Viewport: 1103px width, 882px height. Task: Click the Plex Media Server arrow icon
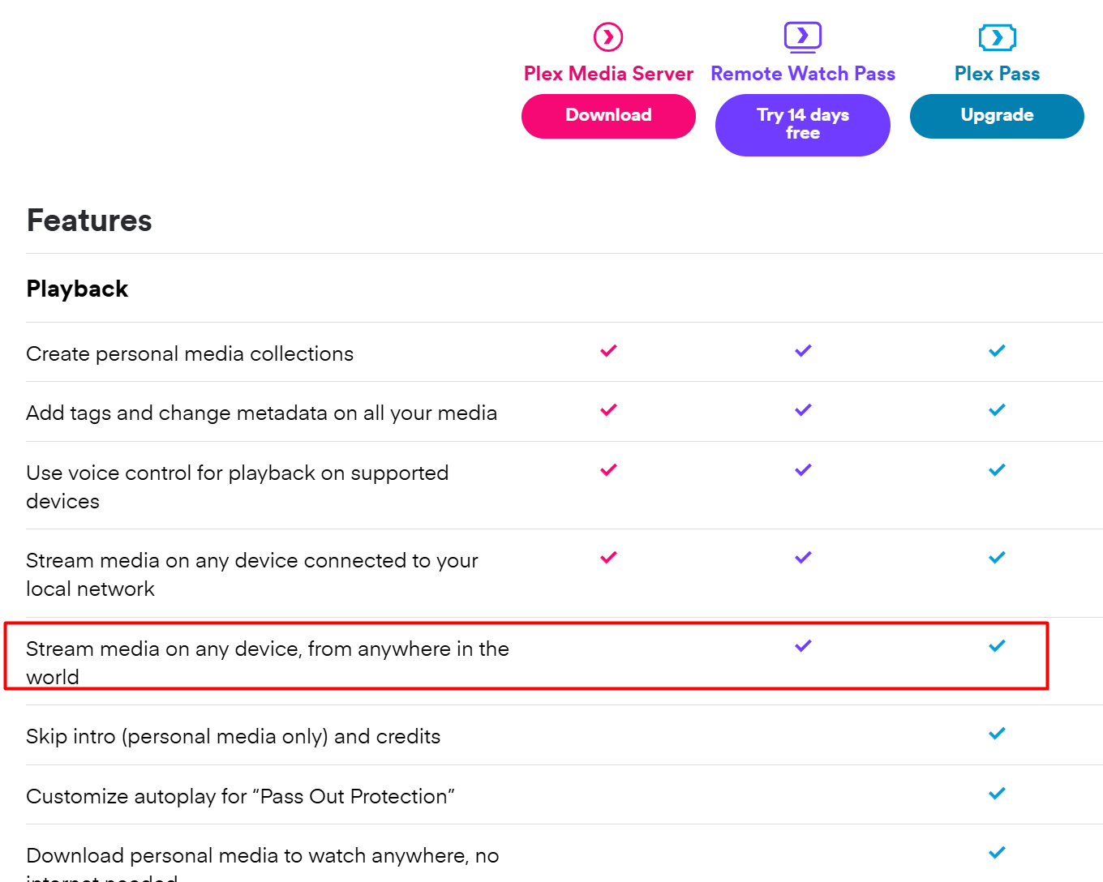point(608,37)
